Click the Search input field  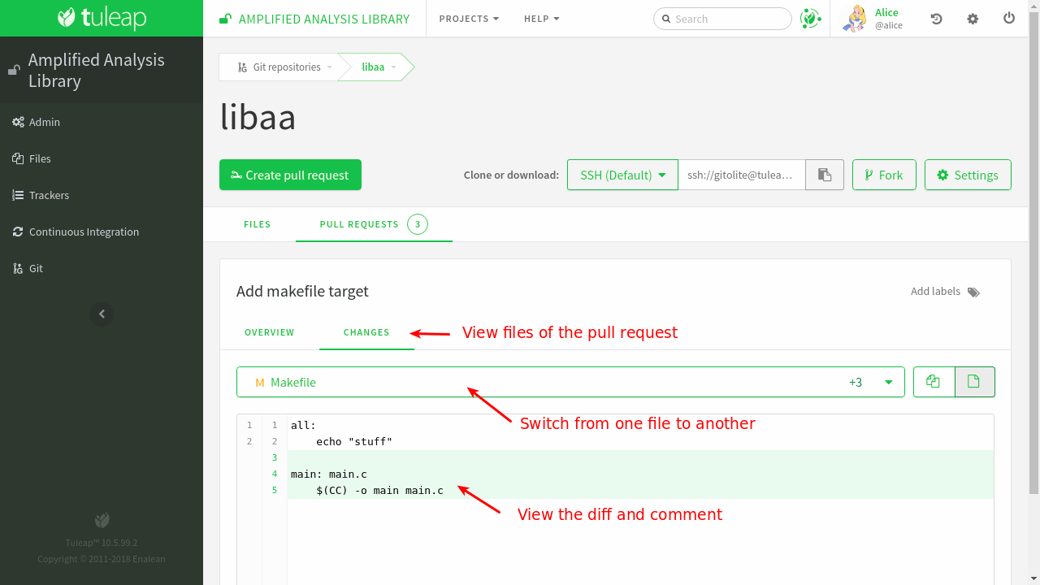(x=728, y=19)
